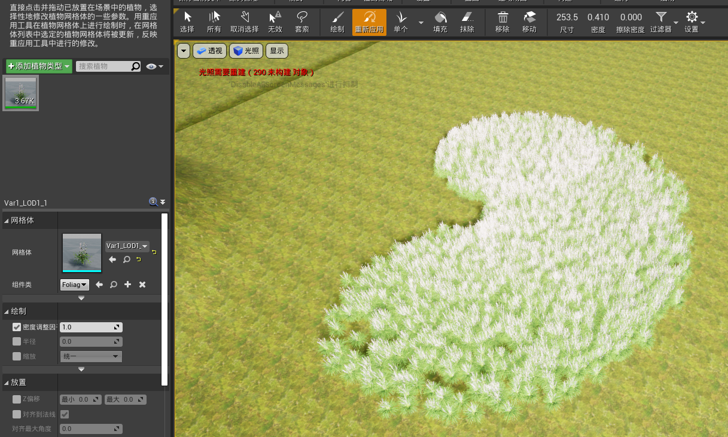This screenshot has height=437, width=728.
Task: Click the 显示 show button
Action: coord(277,51)
